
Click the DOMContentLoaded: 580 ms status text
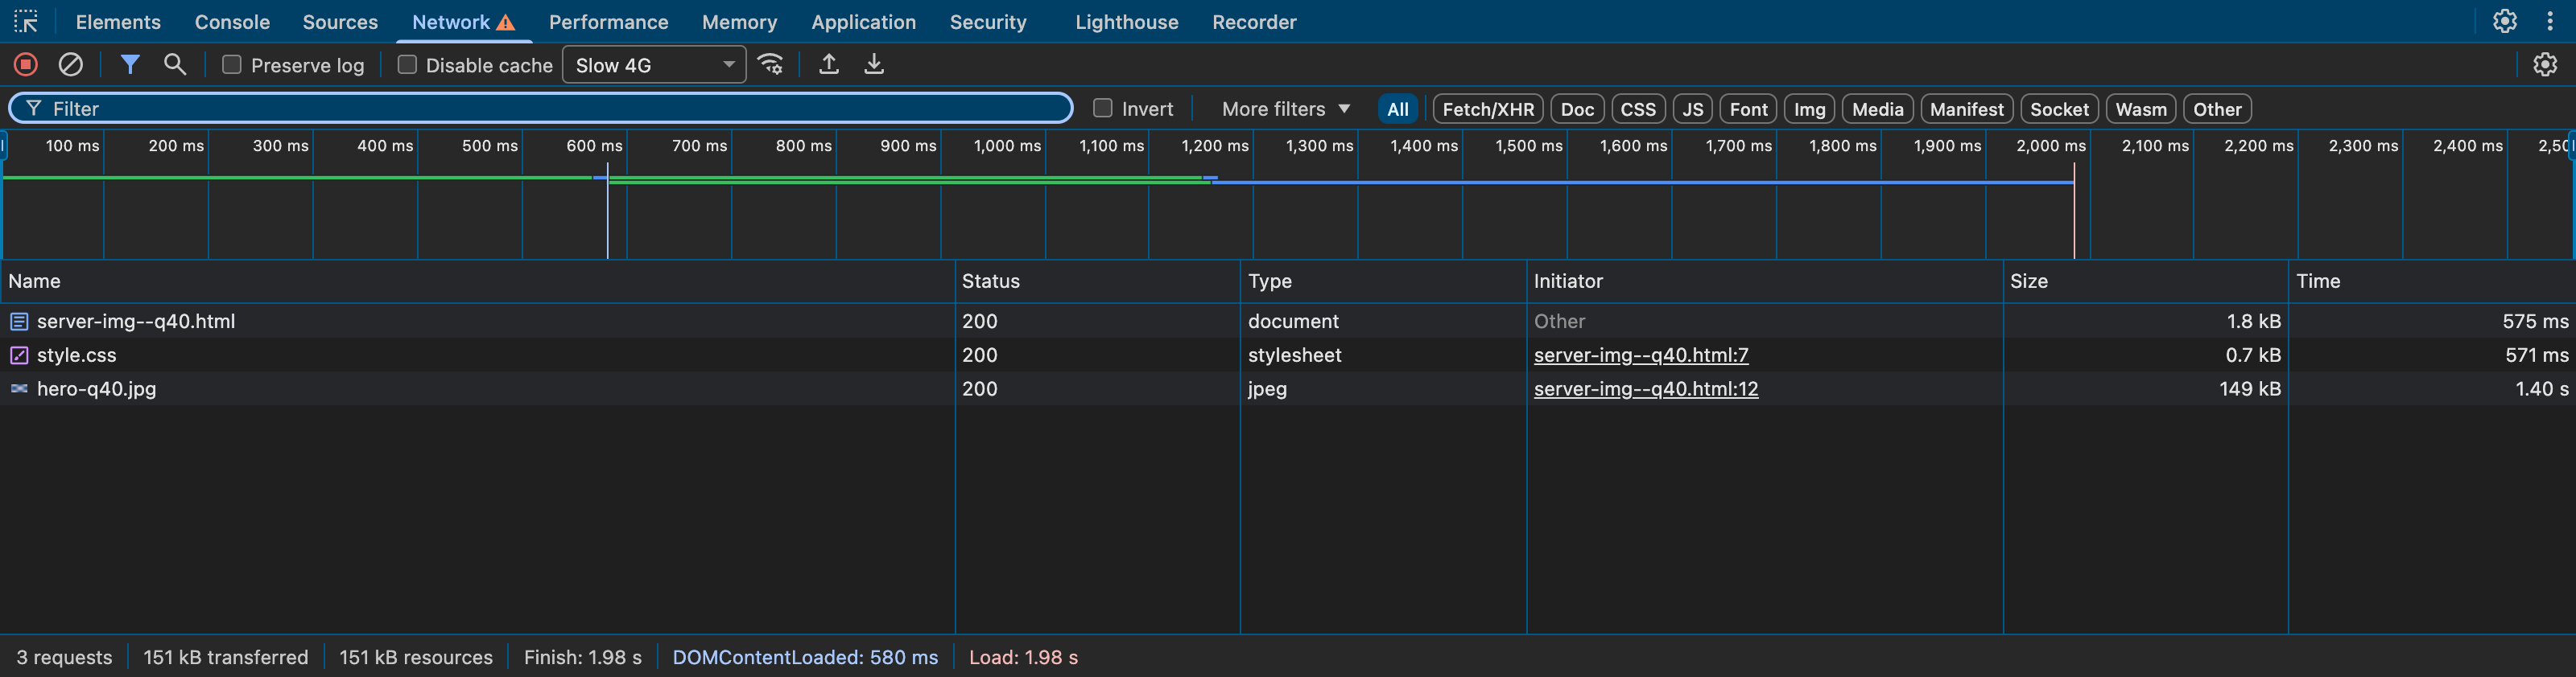[x=805, y=657]
